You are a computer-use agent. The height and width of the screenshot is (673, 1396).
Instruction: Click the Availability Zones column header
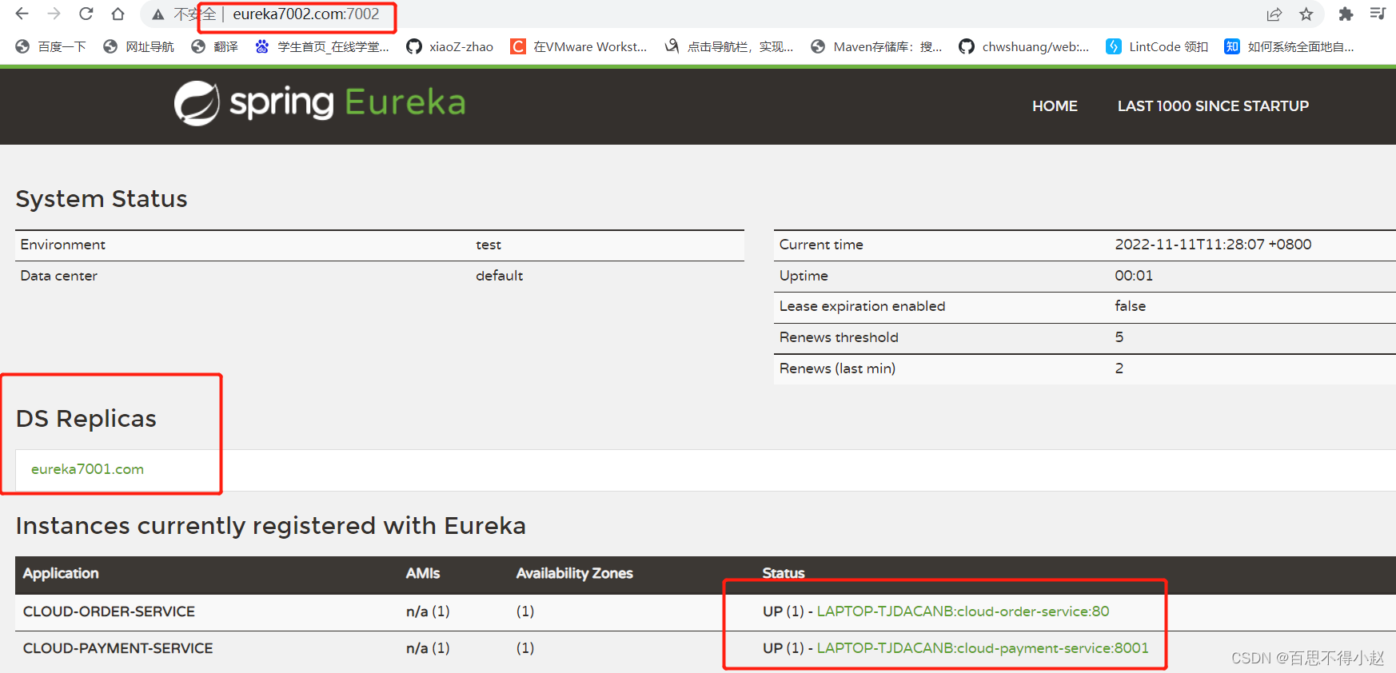574,573
